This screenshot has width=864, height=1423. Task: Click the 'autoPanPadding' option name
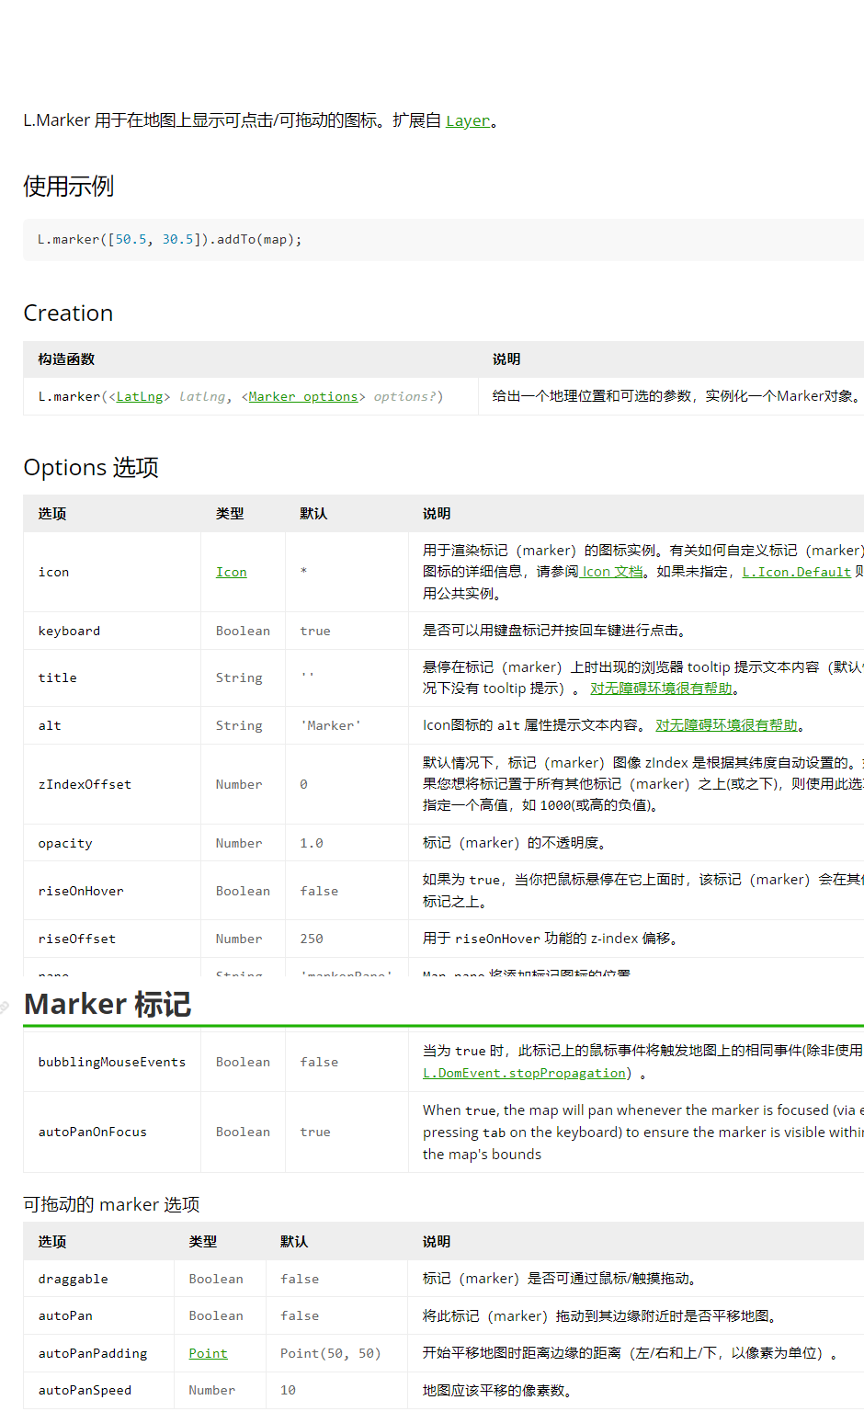click(x=93, y=1353)
